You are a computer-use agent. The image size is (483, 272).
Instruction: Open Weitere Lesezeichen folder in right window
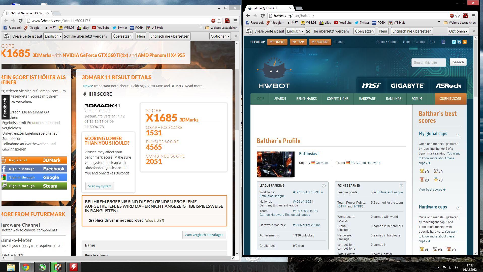460,23
